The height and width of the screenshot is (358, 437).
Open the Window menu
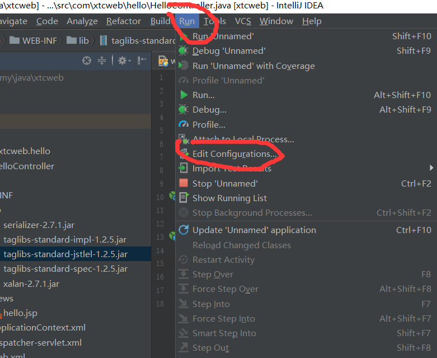(x=276, y=21)
